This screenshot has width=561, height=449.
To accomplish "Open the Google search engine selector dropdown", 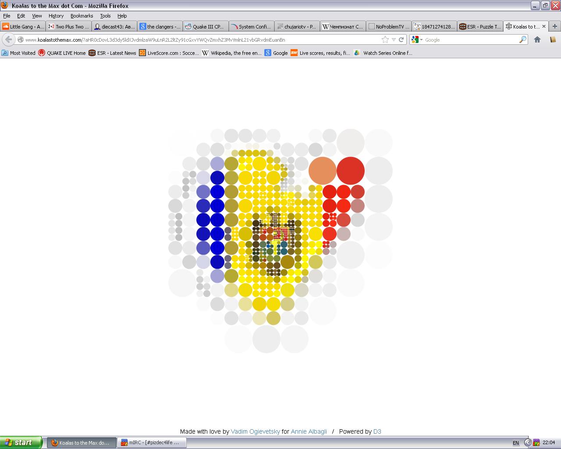I will [x=417, y=39].
